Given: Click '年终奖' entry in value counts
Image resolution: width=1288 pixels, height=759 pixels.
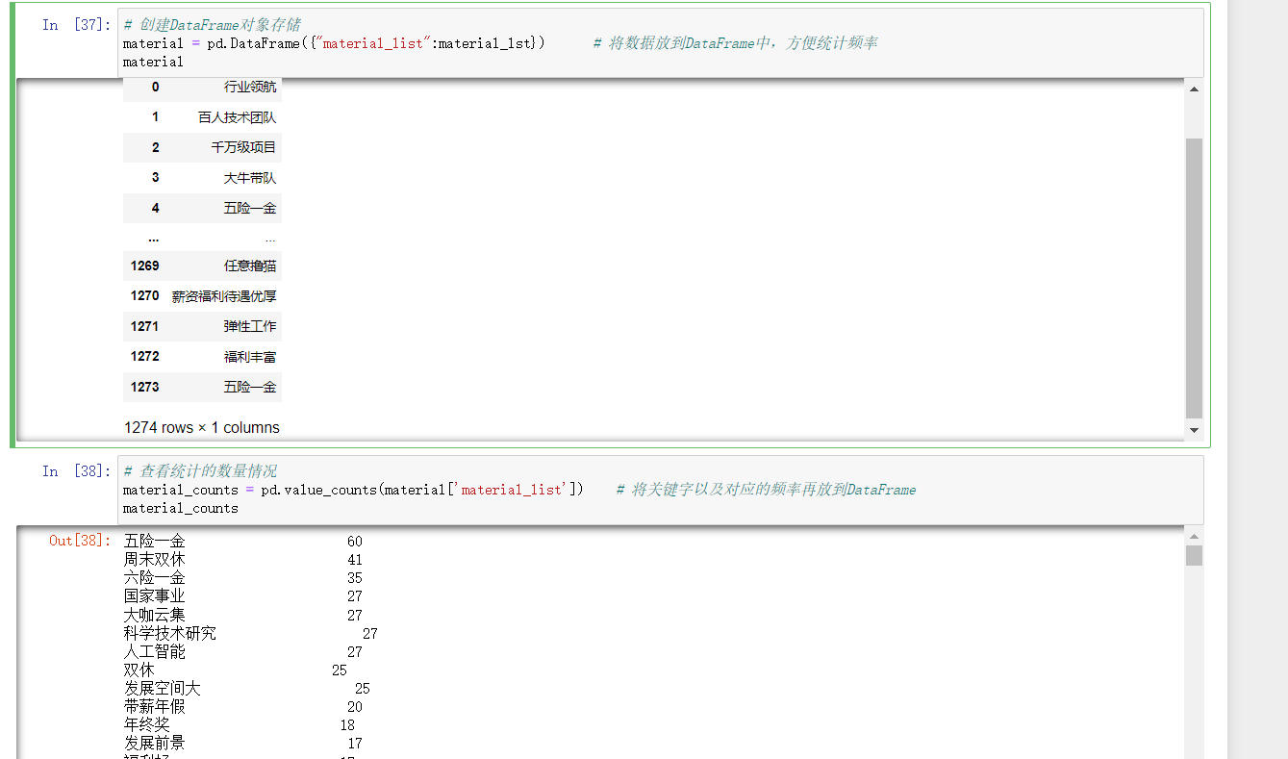Looking at the screenshot, I should 147,725.
